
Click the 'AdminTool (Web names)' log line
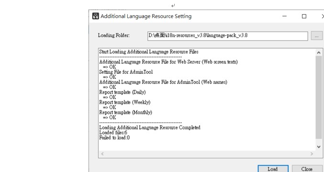click(x=163, y=82)
